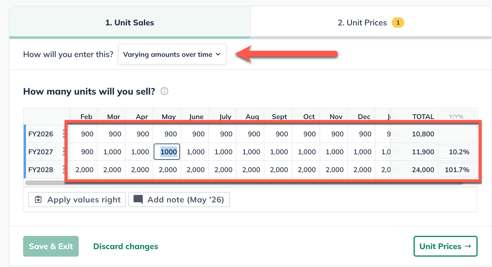492x267 pixels.
Task: Click the FY2027 10.2% growth field
Action: point(456,152)
